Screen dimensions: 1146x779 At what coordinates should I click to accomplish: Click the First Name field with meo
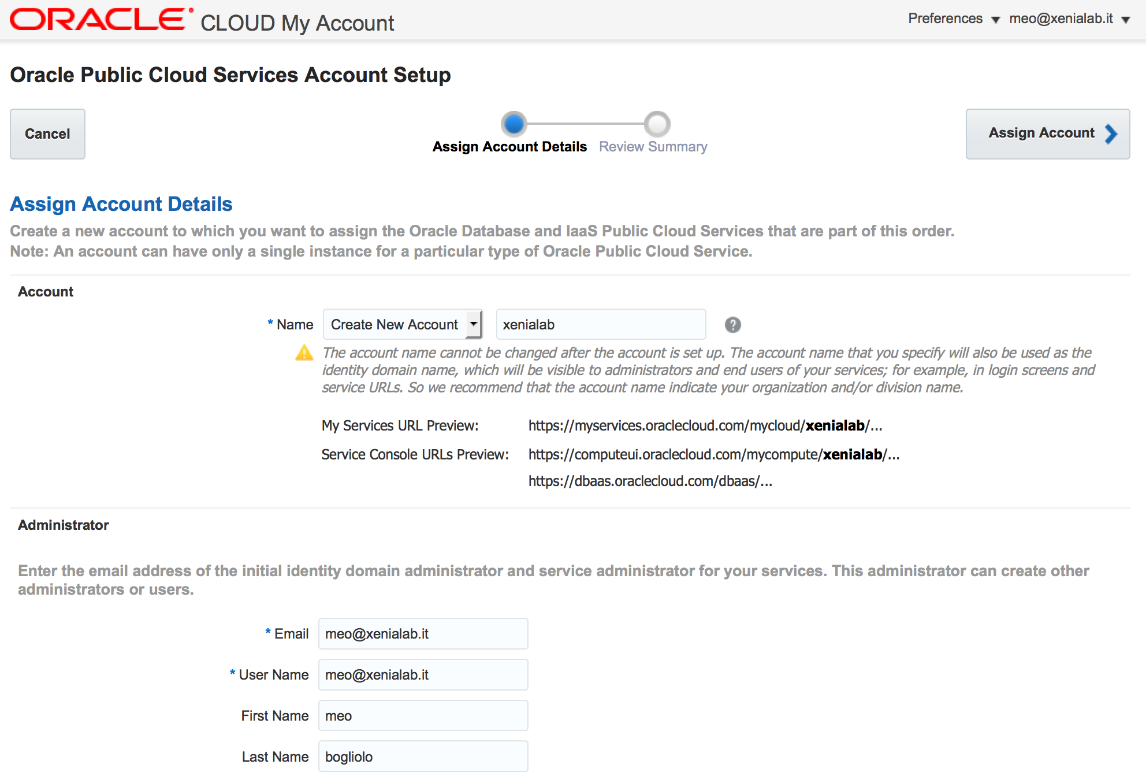[423, 715]
